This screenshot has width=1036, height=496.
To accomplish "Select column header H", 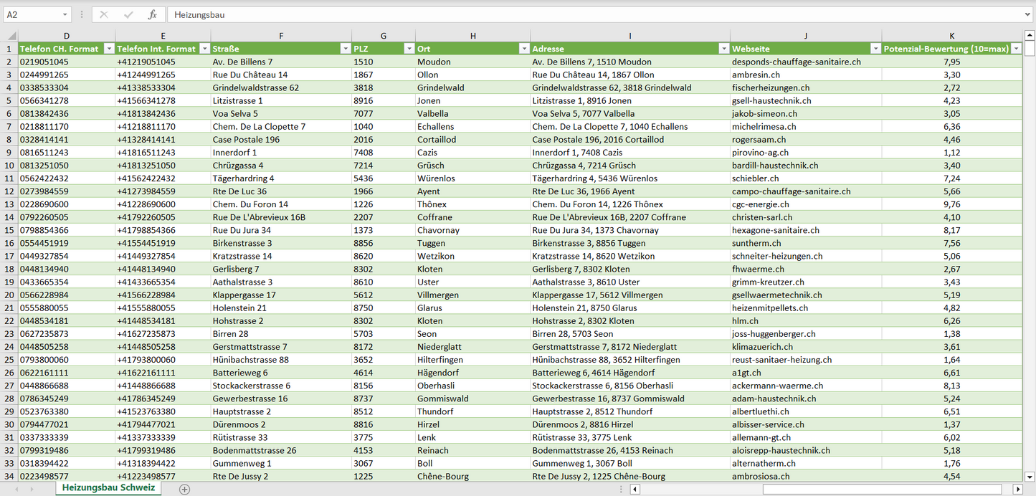I will click(x=472, y=36).
